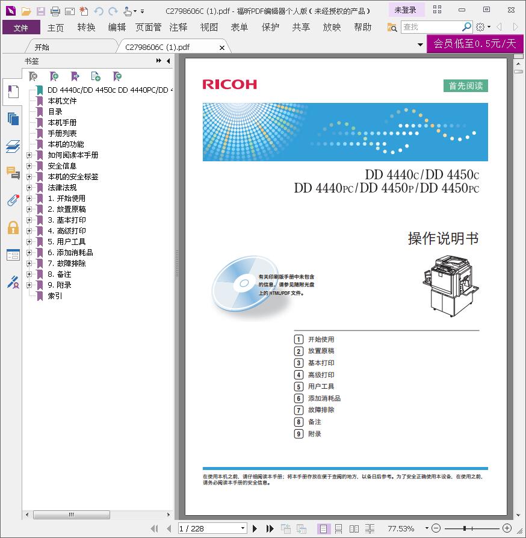Expand the 如何阅读本手册 bookmark
This screenshot has height=538, width=526.
(29, 155)
